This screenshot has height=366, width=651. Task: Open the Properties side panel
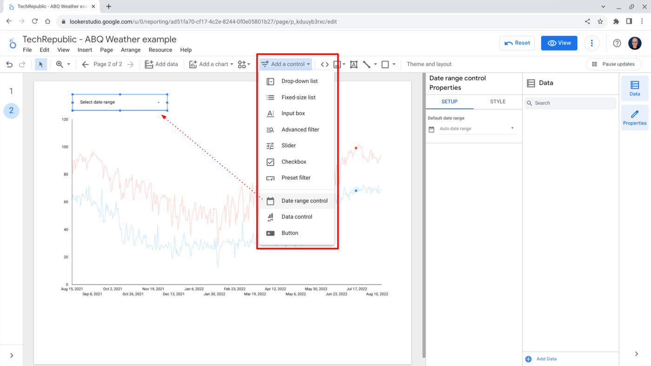pyautogui.click(x=634, y=118)
